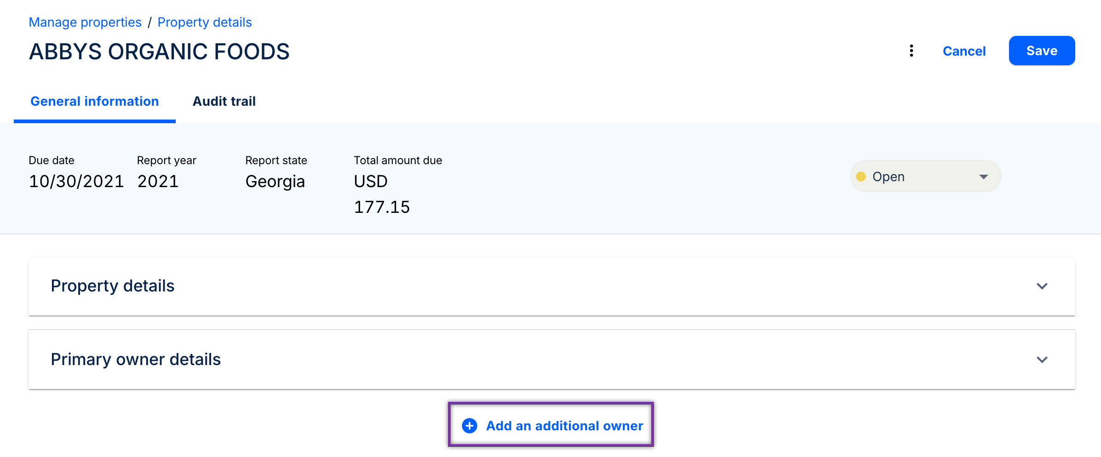Go to Manage properties breadcrumb
The image size is (1101, 457).
click(x=85, y=22)
